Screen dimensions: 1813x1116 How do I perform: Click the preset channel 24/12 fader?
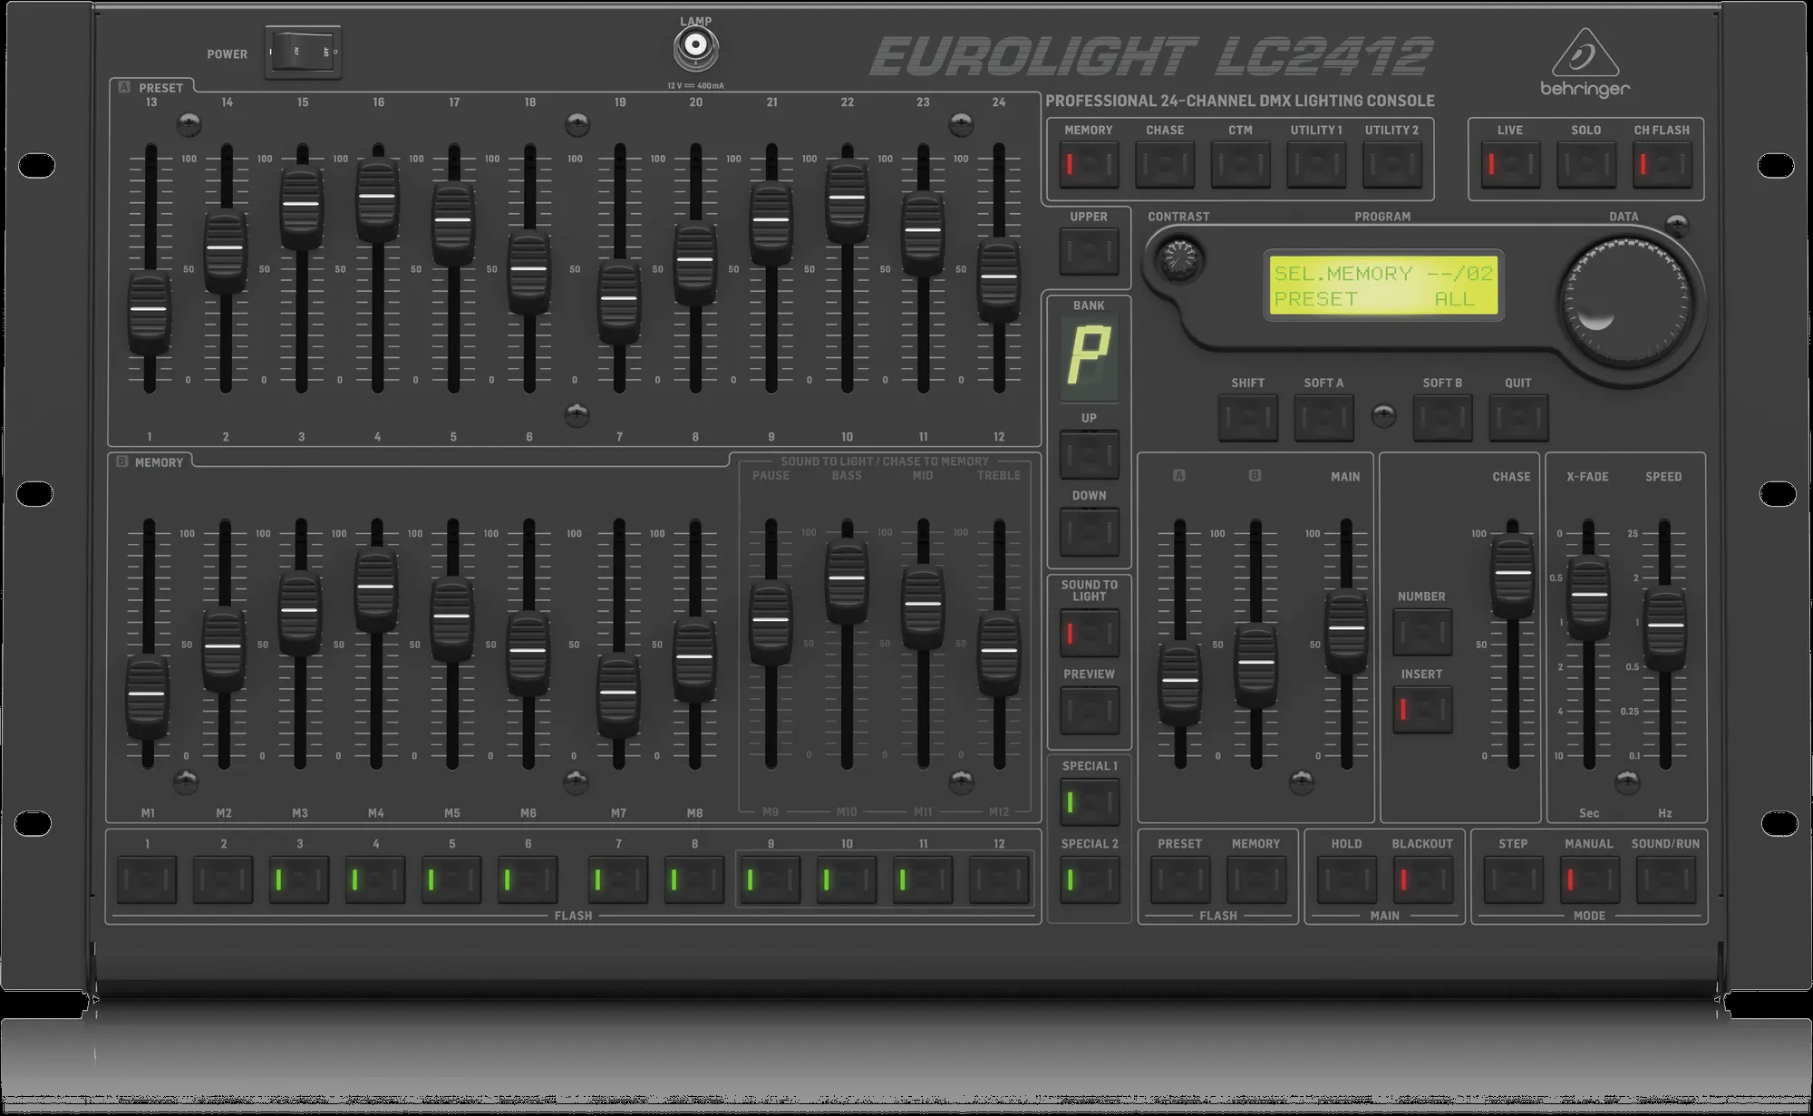[998, 279]
